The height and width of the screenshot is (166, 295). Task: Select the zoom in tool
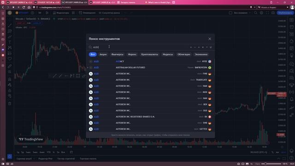(x=10, y=72)
